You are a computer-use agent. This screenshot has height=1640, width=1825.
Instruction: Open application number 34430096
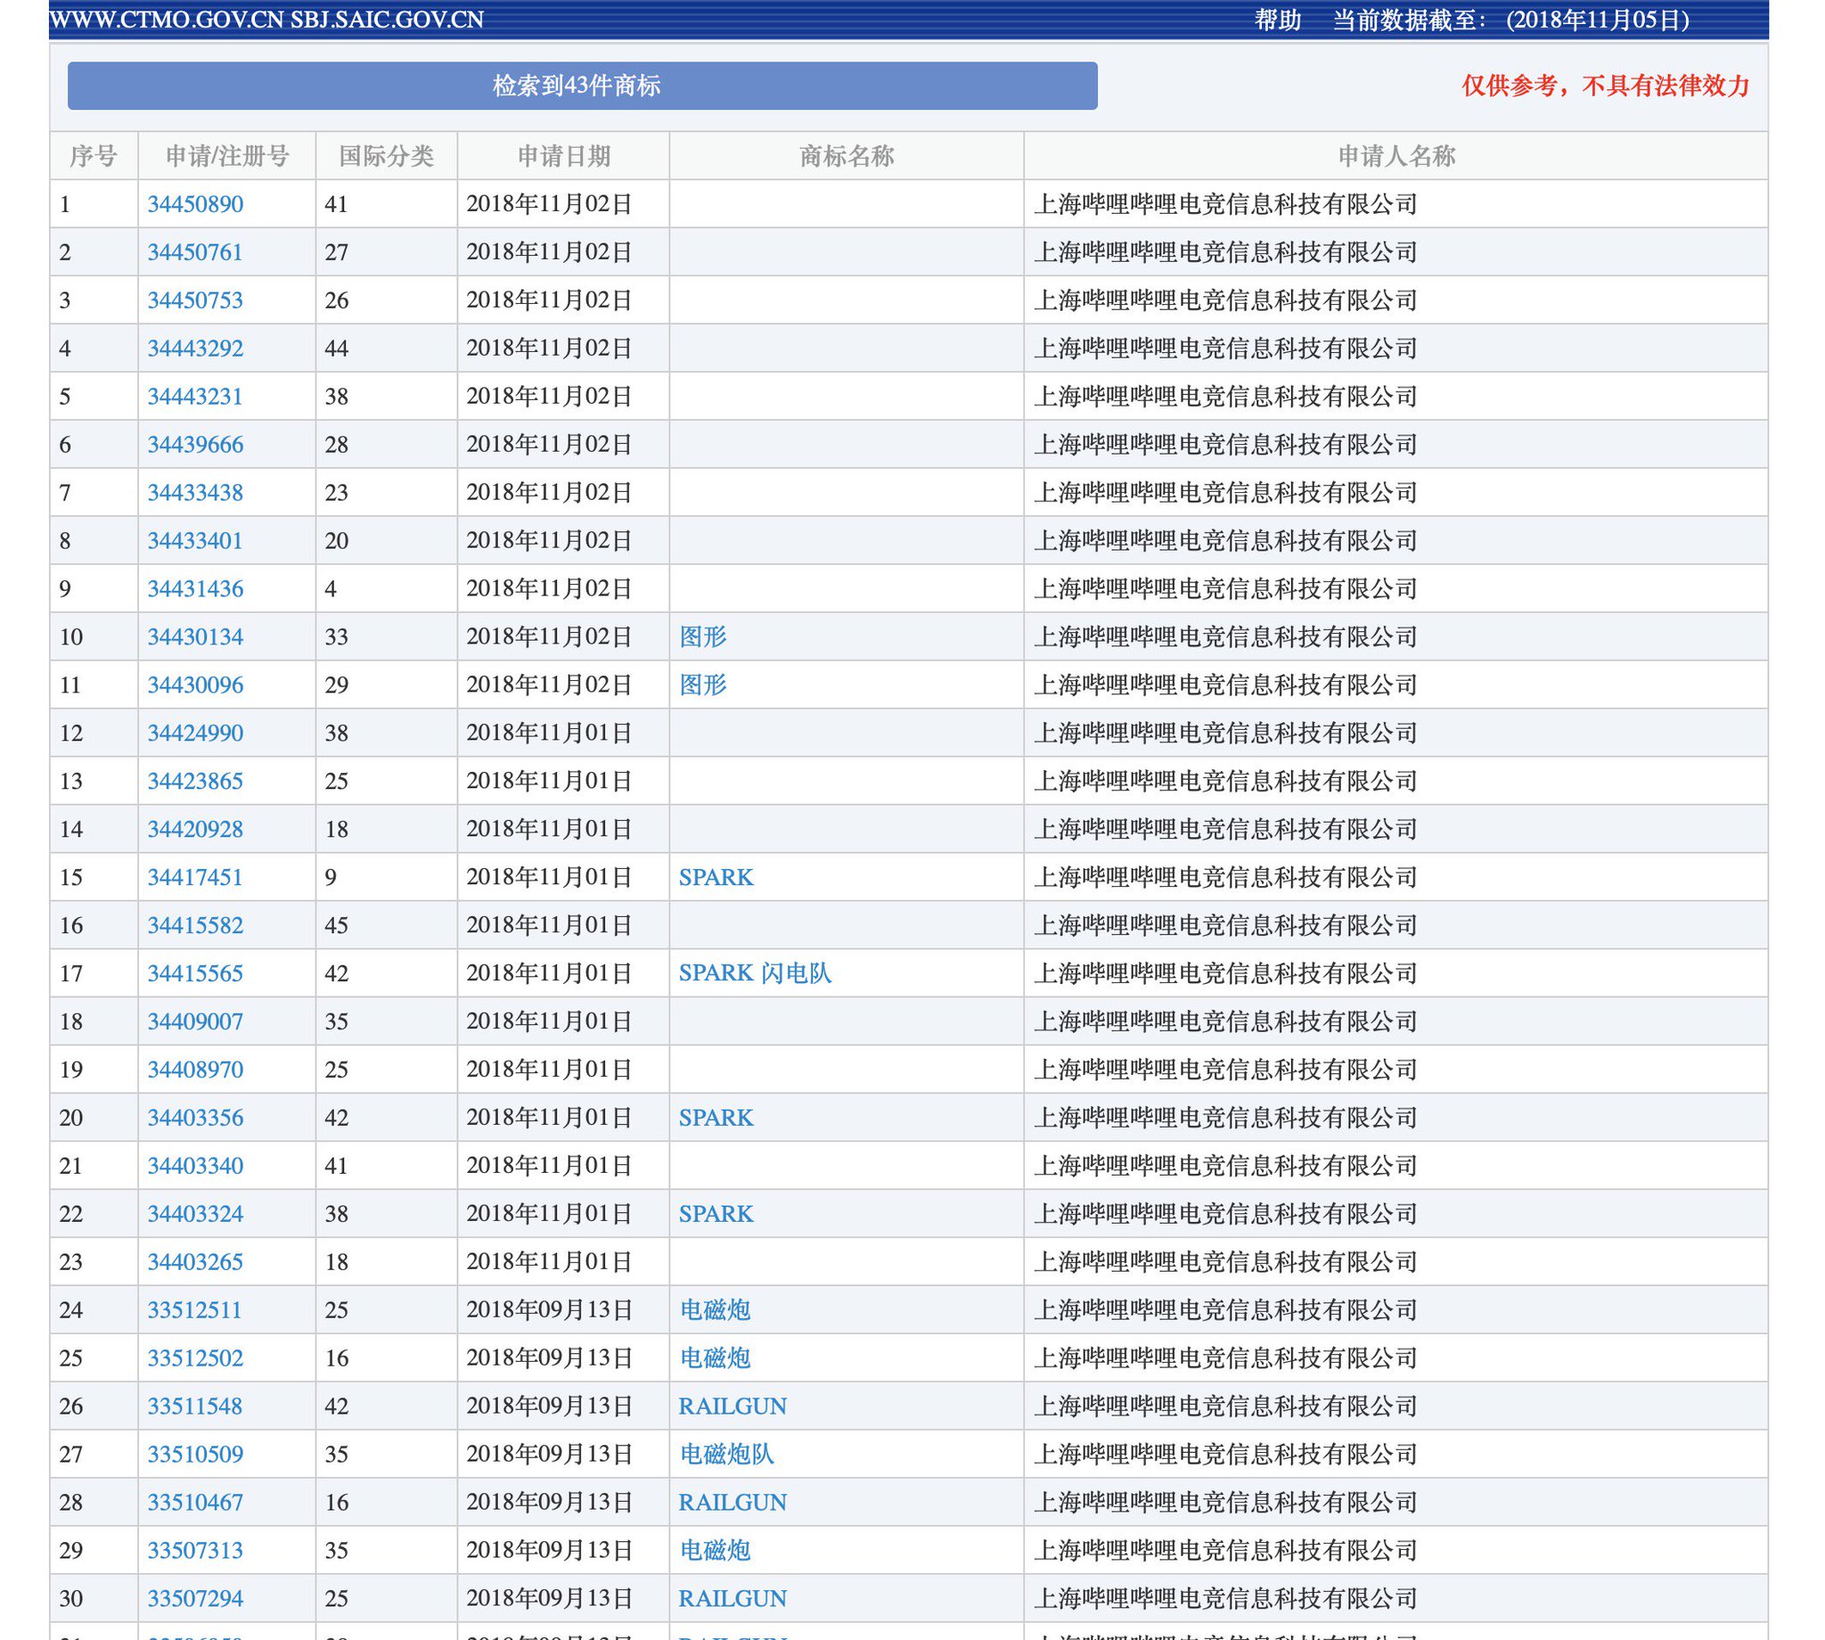195,685
